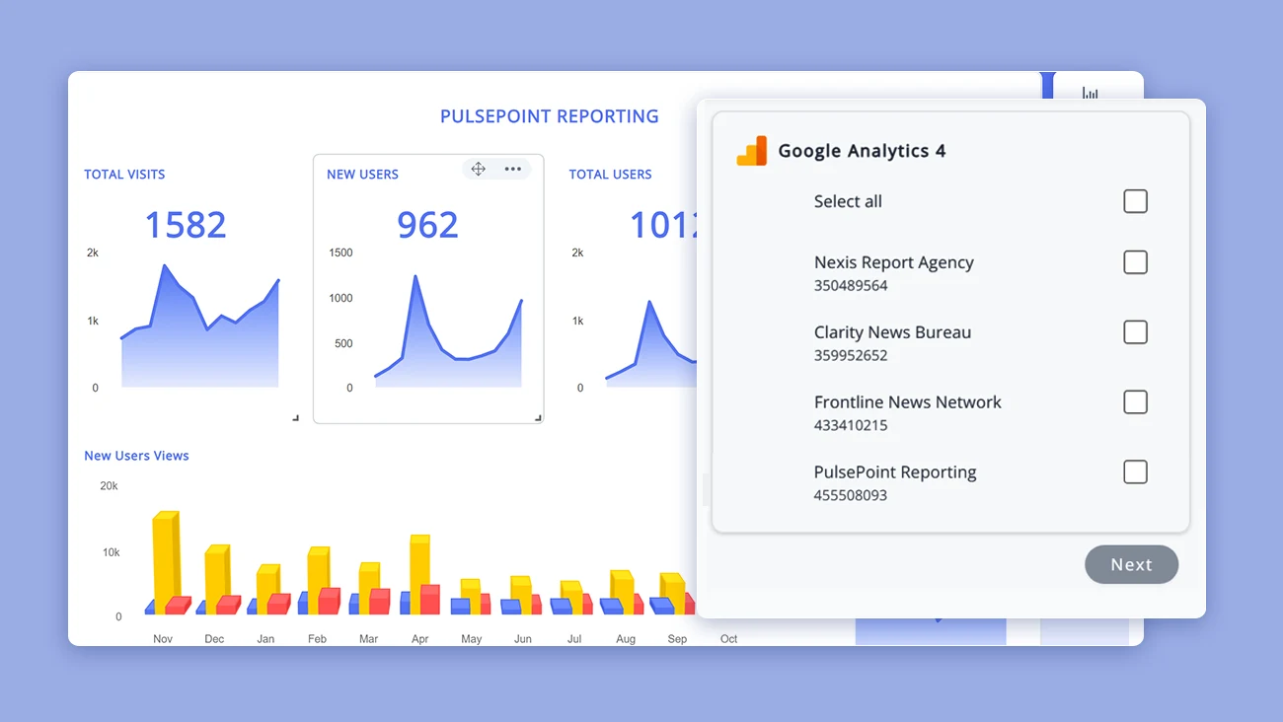Image resolution: width=1283 pixels, height=722 pixels.
Task: Click the drag handle on NEW USERS card
Action: click(x=478, y=169)
